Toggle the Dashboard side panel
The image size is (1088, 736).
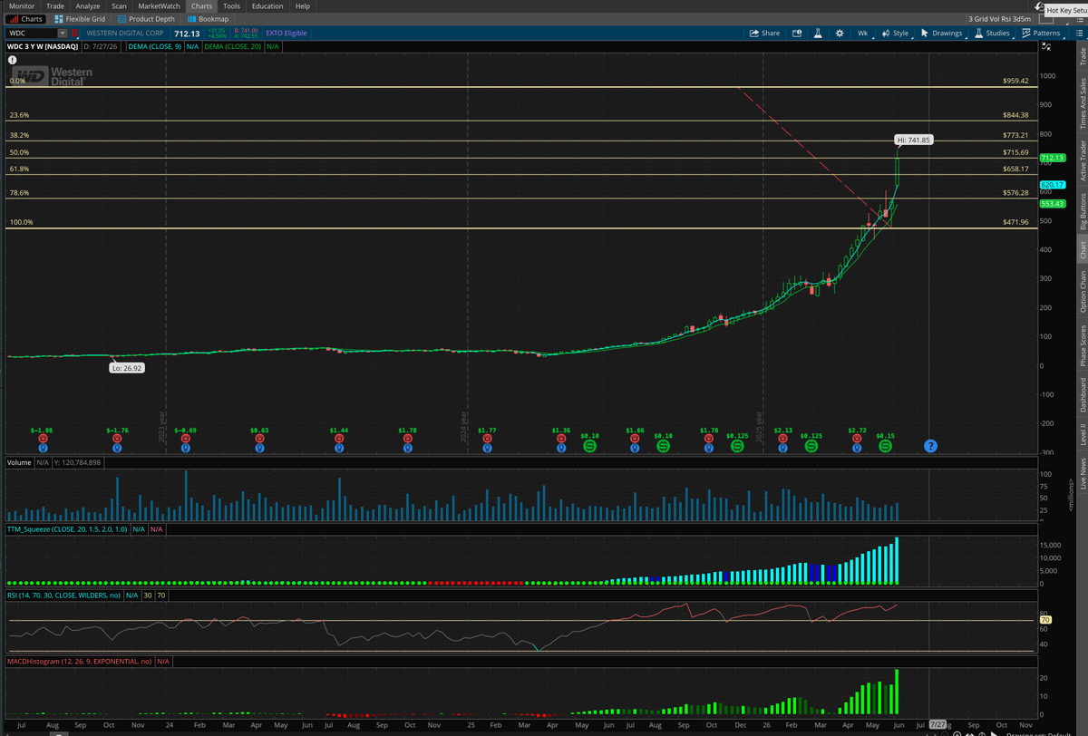[x=1082, y=395]
